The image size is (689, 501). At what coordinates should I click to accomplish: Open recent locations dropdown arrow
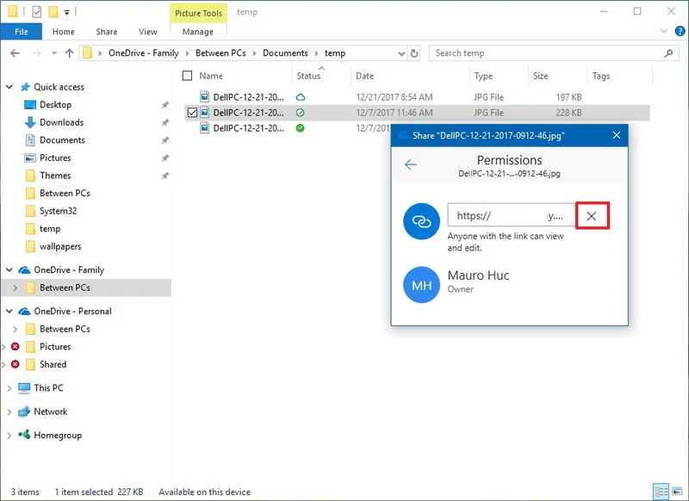[x=54, y=53]
